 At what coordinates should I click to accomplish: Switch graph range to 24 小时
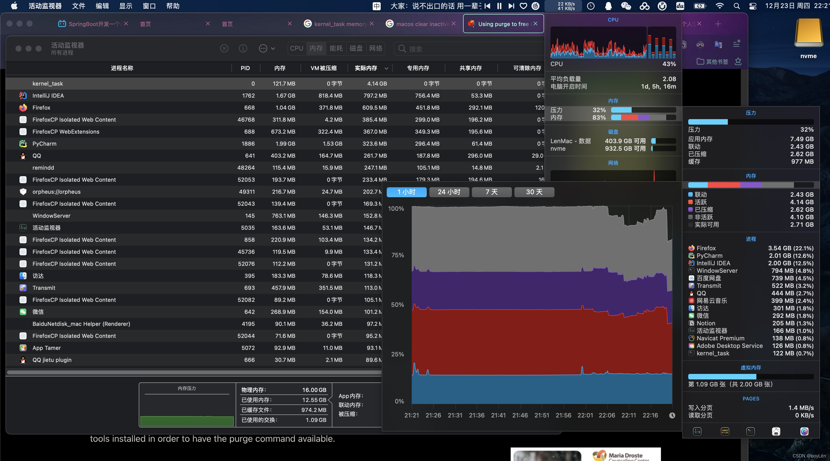449,192
